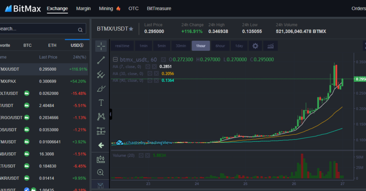Remove the Volume (20) indicator

(x=147, y=155)
